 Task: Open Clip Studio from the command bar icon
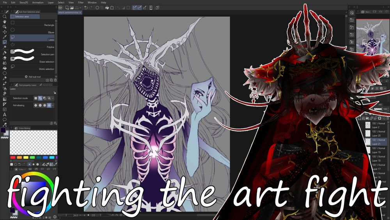(60, 8)
